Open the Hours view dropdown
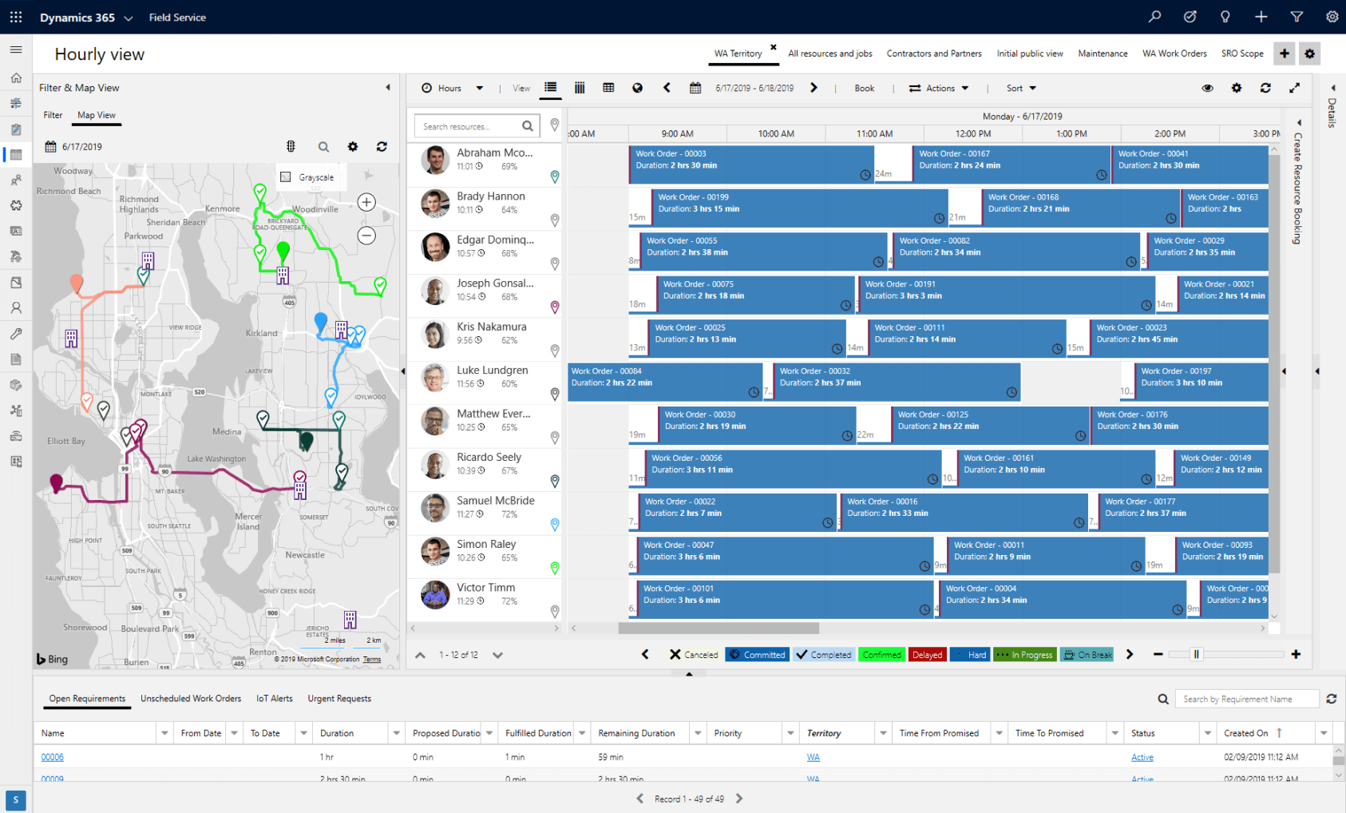 (x=453, y=88)
